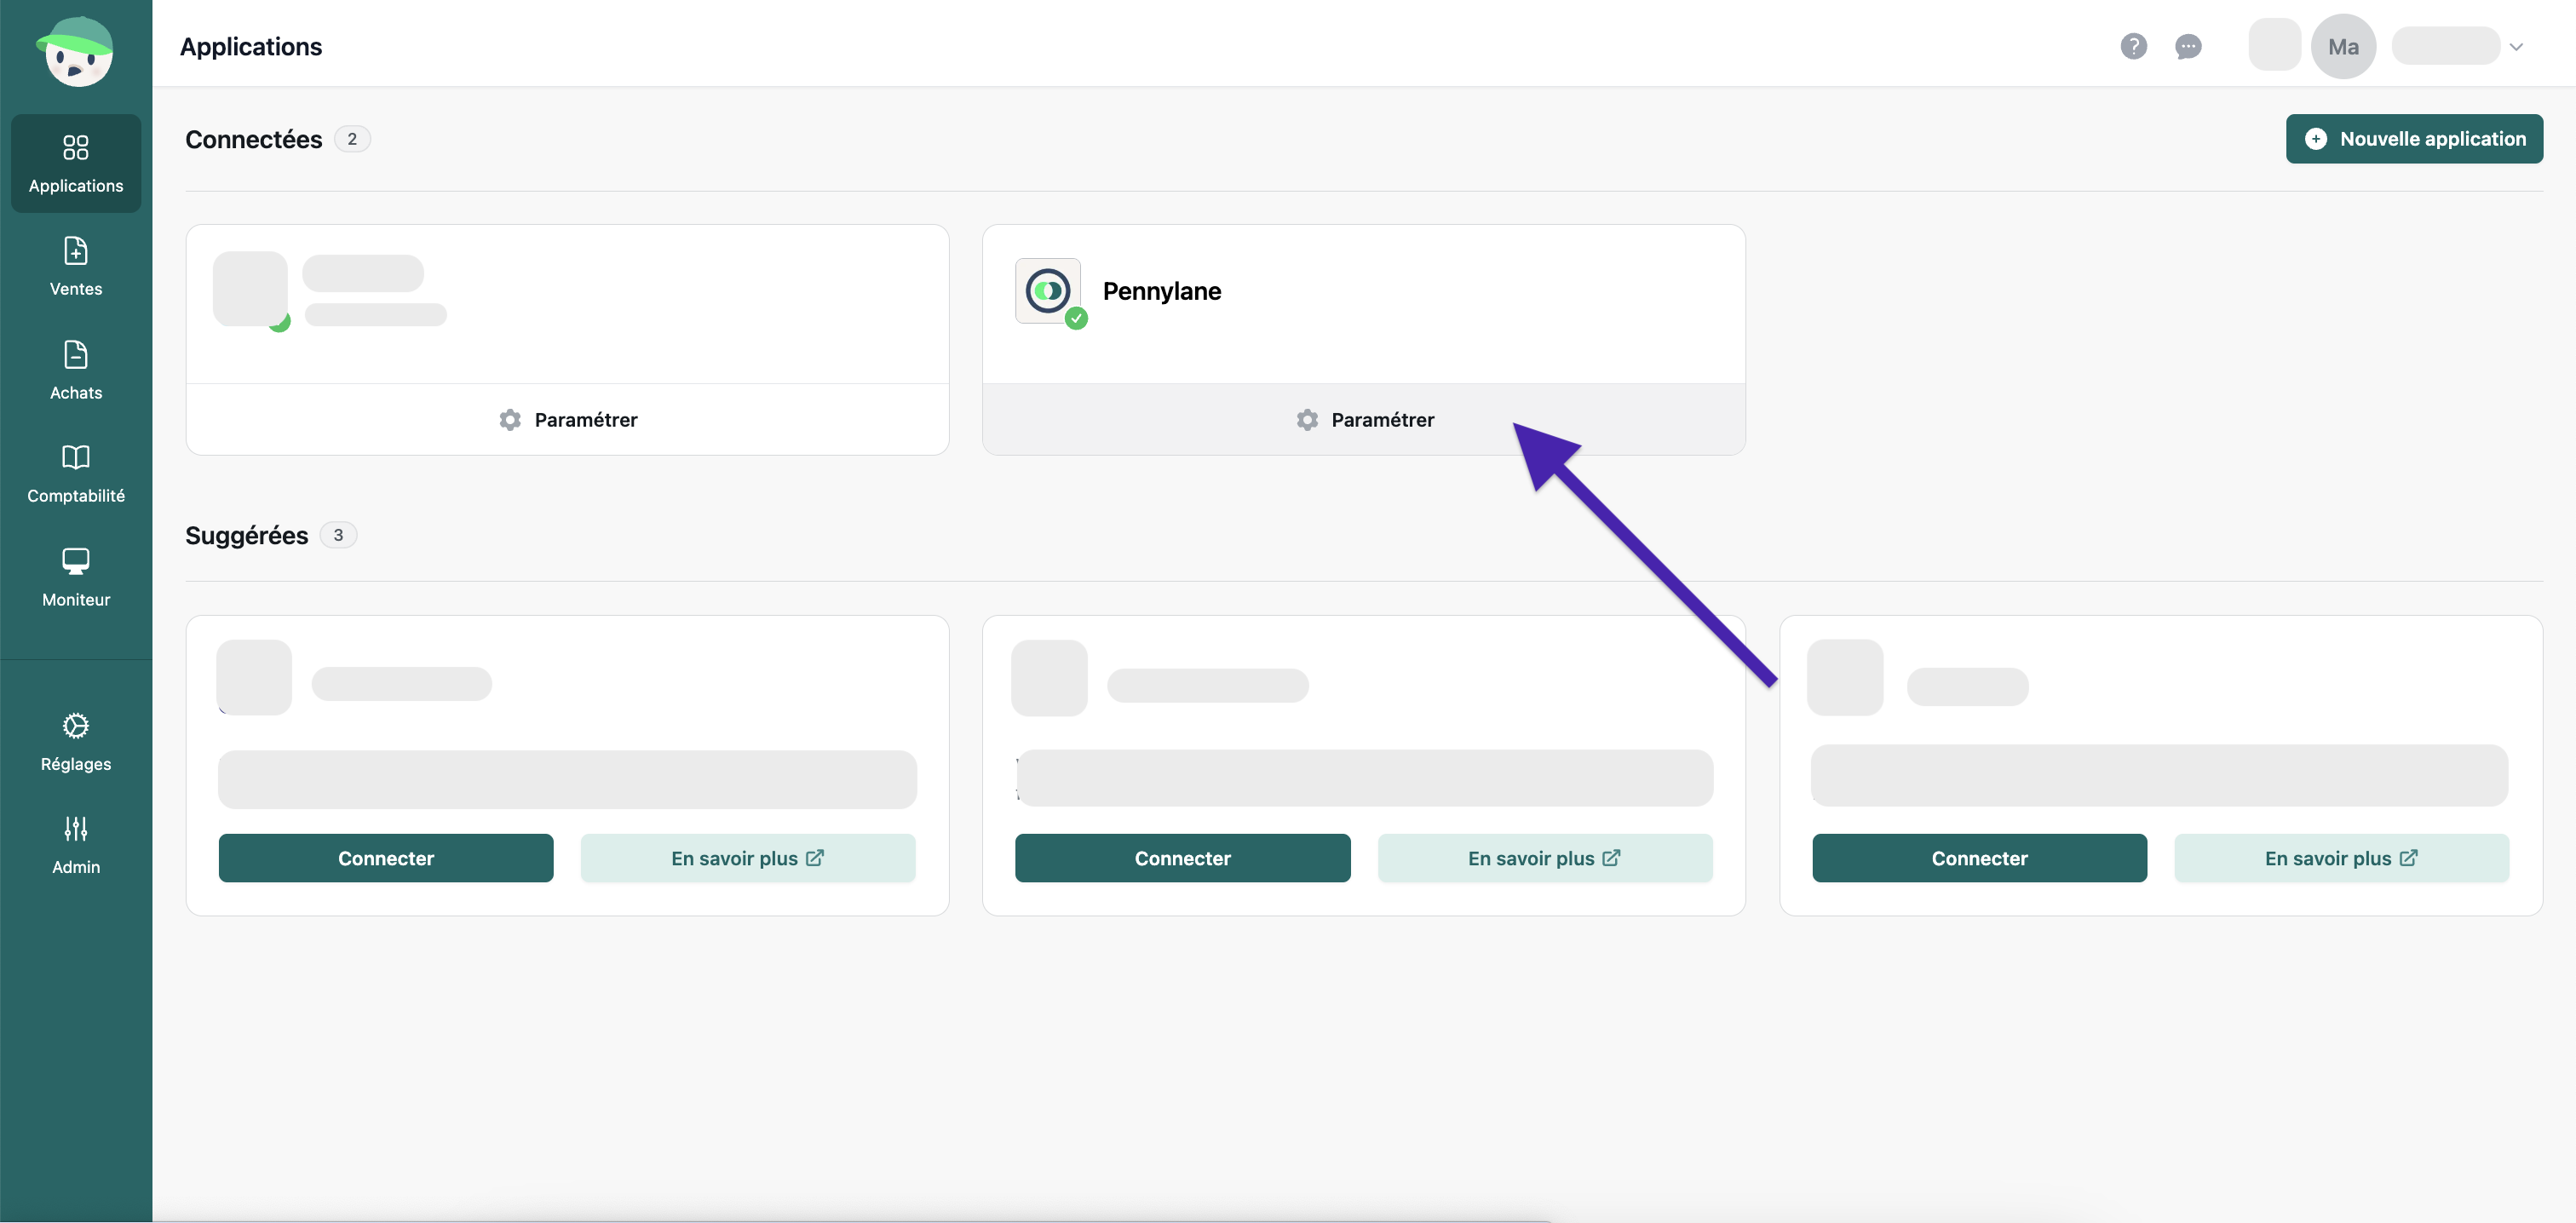Open the Moniteur section
Image resolution: width=2576 pixels, height=1223 pixels.
[x=76, y=577]
